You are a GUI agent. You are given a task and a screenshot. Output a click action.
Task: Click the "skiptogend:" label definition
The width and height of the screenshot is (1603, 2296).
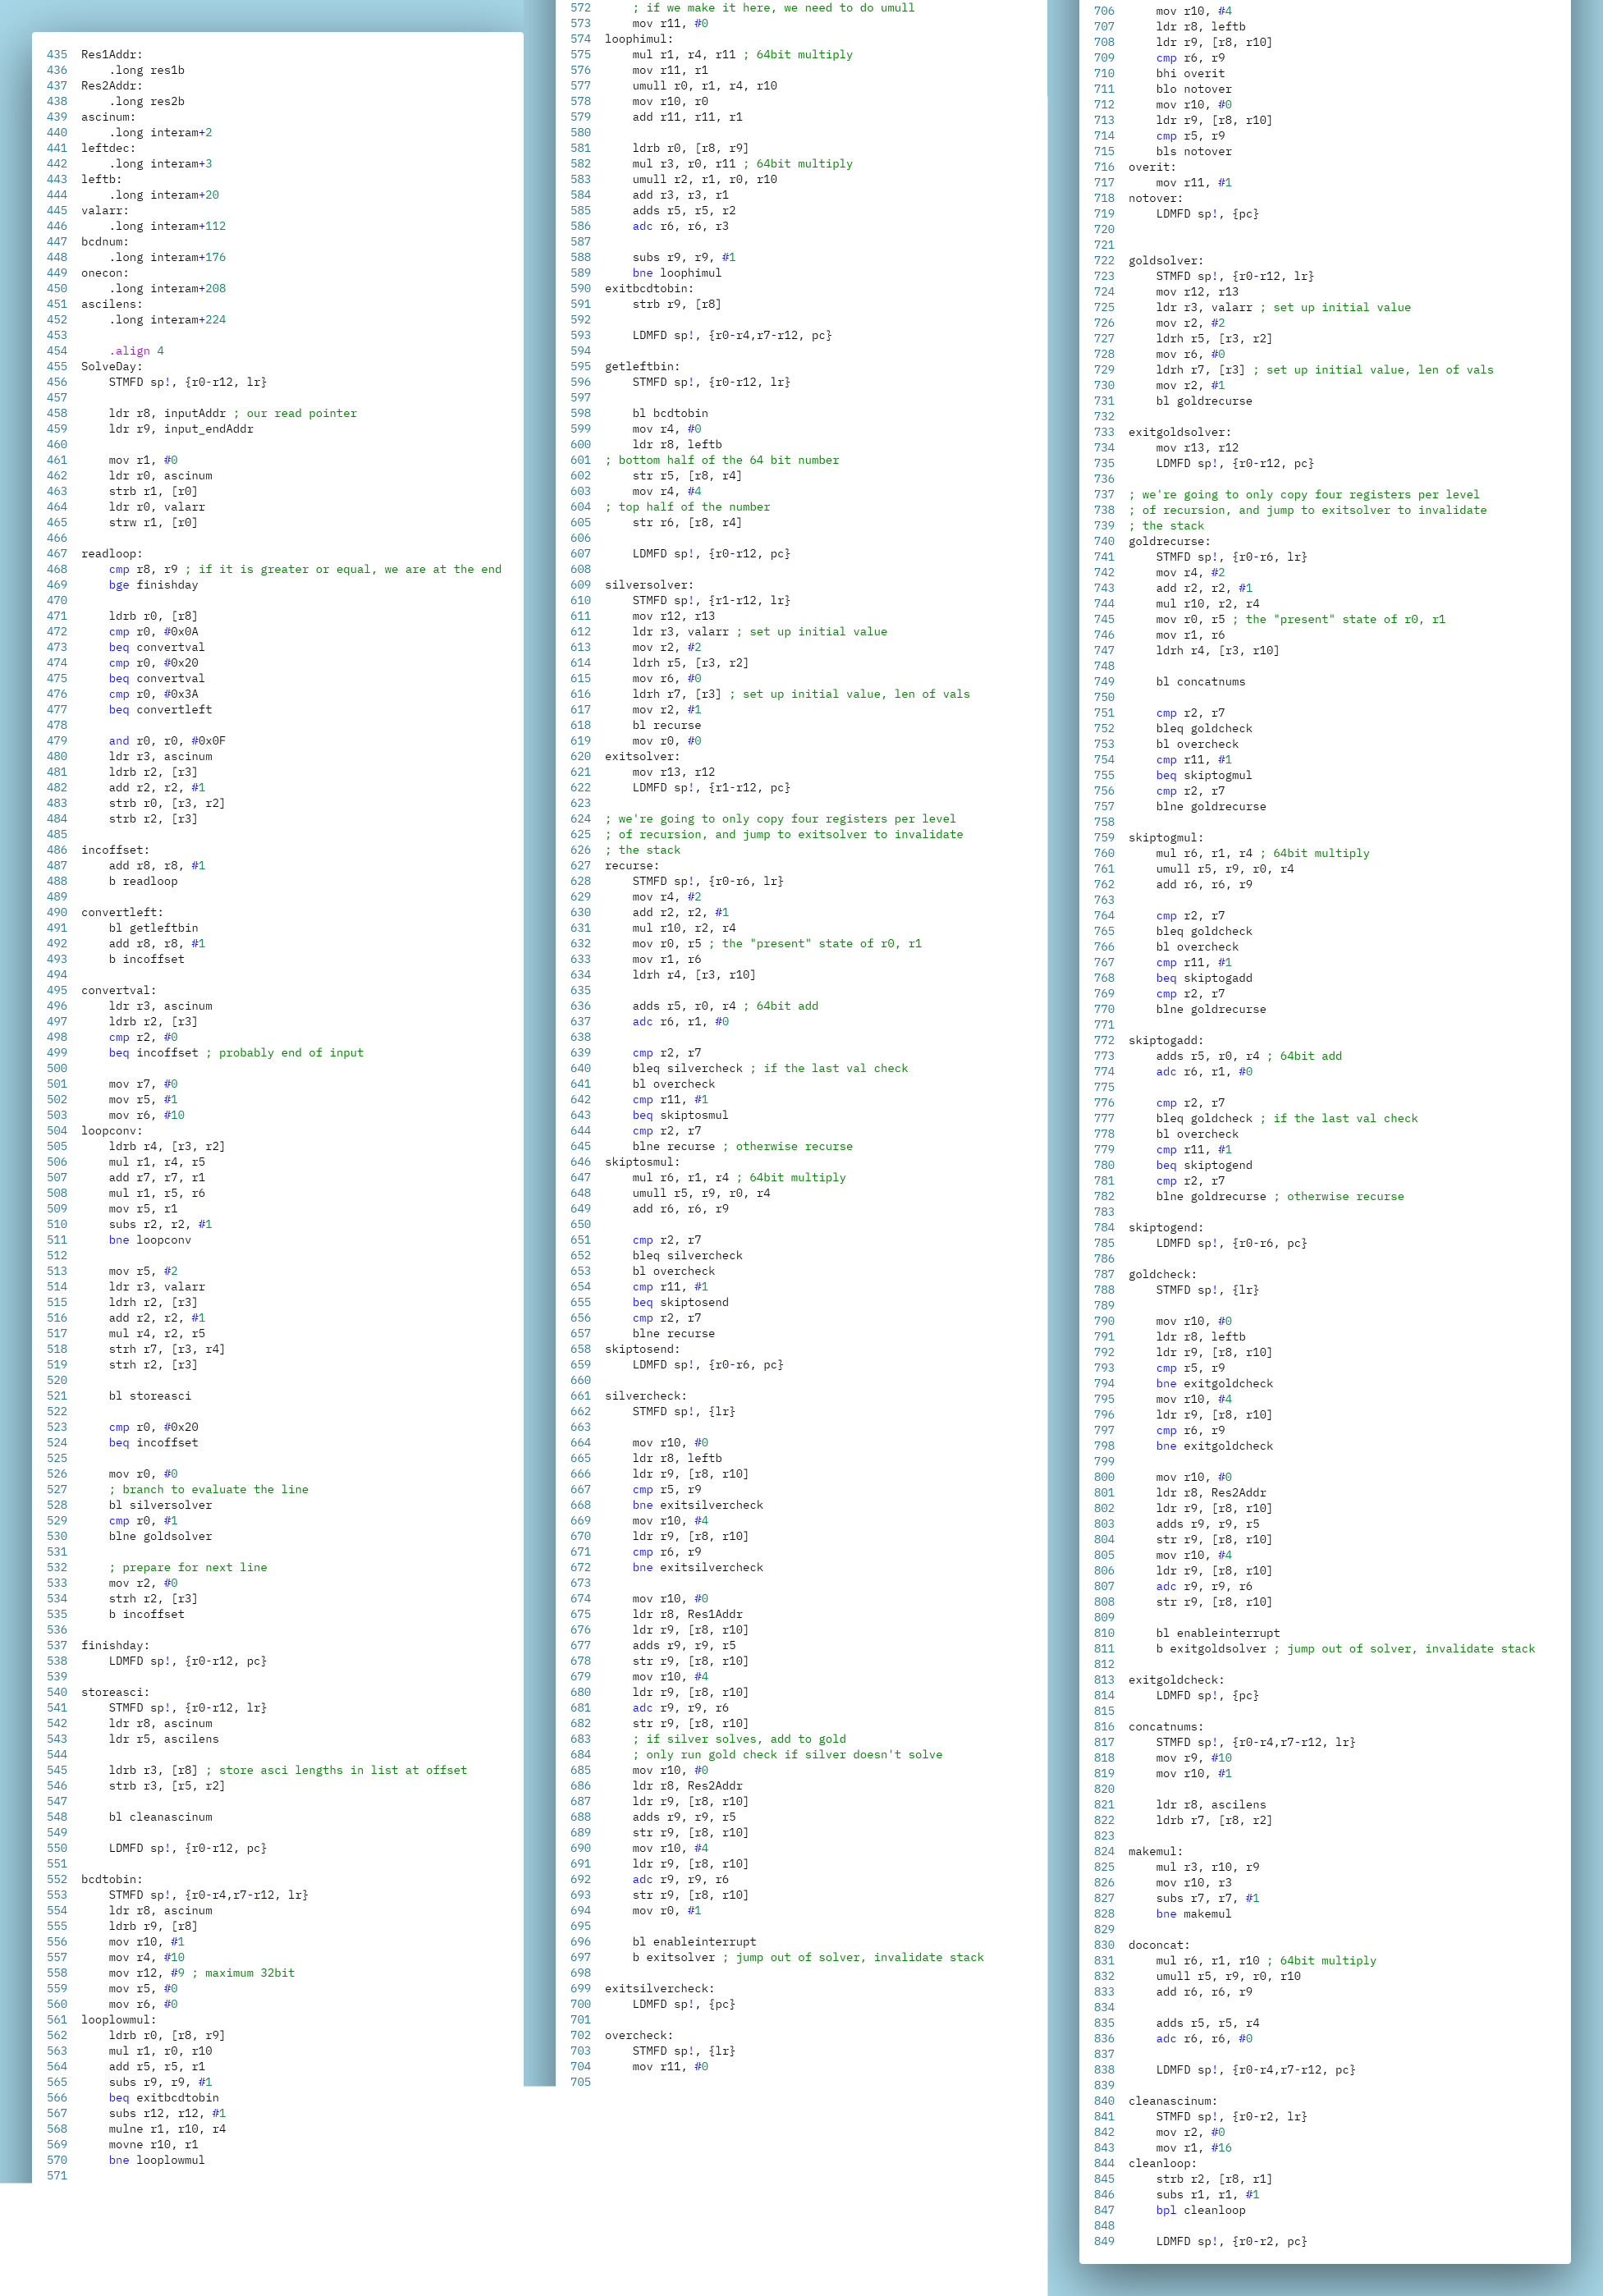[x=1166, y=1228]
